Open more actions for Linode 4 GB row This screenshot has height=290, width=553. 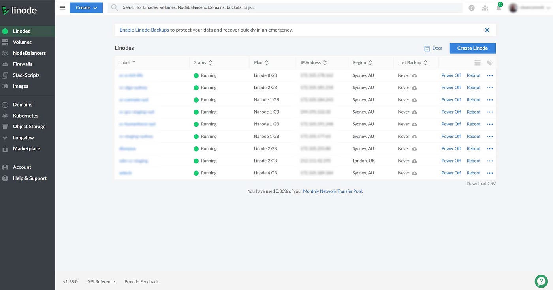490,173
